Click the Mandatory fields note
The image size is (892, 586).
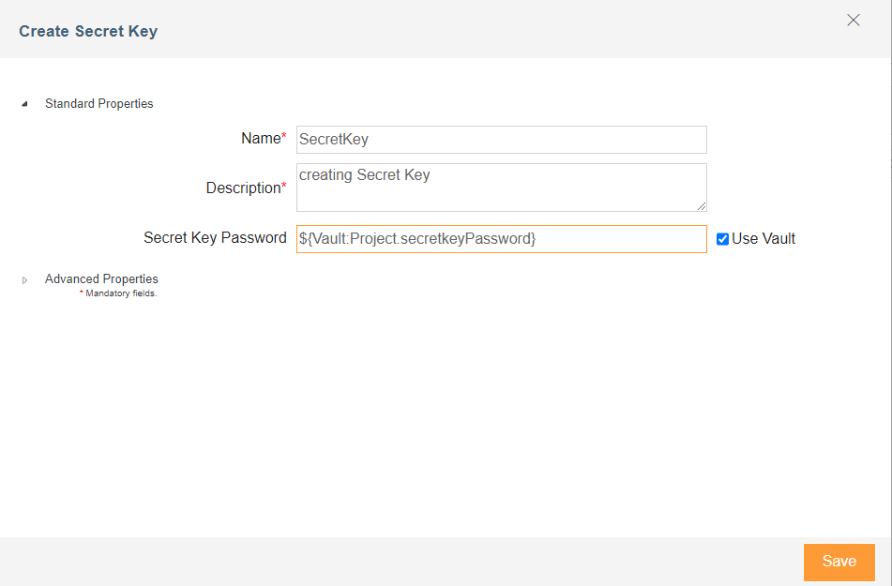pyautogui.click(x=118, y=293)
